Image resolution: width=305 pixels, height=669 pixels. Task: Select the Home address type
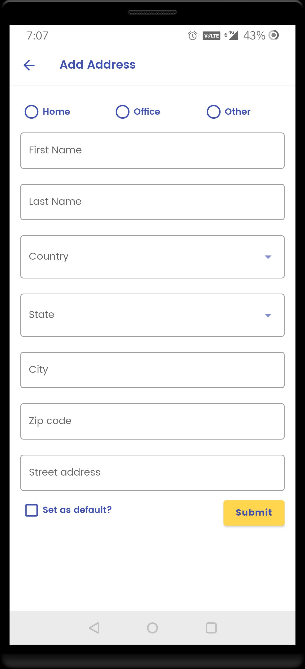pos(32,112)
